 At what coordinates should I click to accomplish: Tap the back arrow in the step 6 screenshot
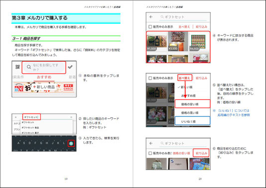pos(151,143)
